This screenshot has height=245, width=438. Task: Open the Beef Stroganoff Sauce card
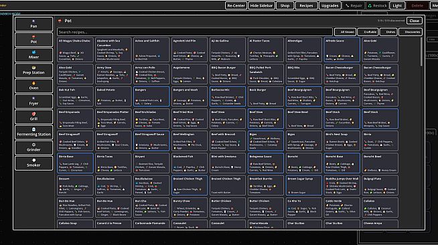151,141
